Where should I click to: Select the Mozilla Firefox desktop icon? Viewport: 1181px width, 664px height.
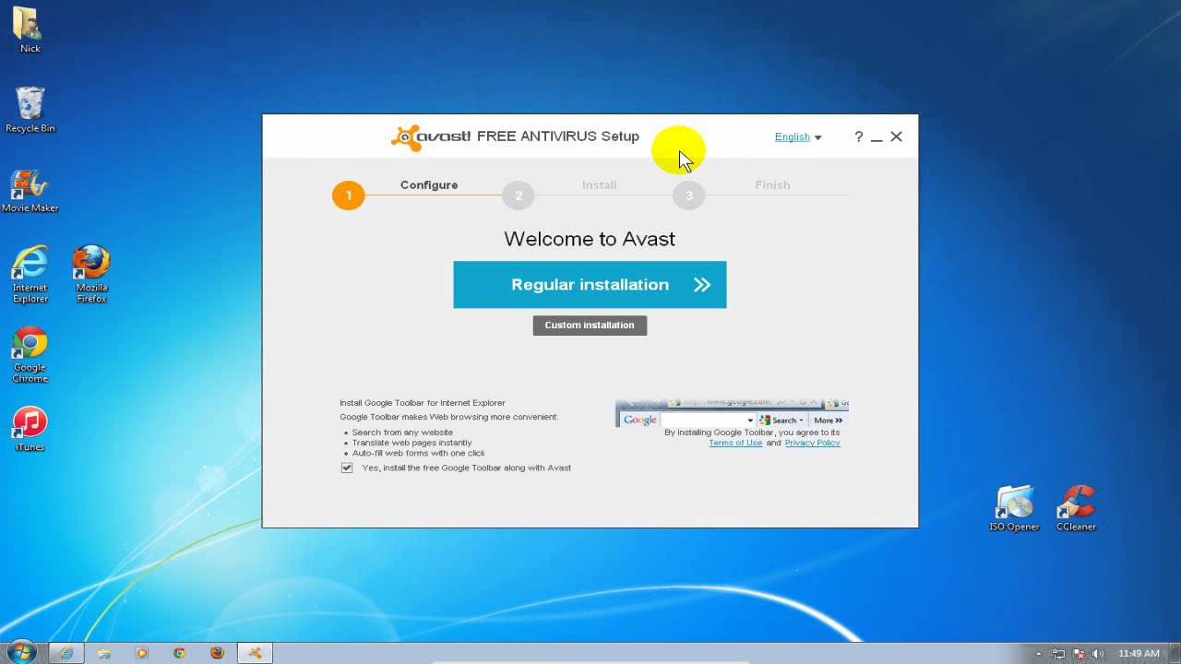pos(91,274)
